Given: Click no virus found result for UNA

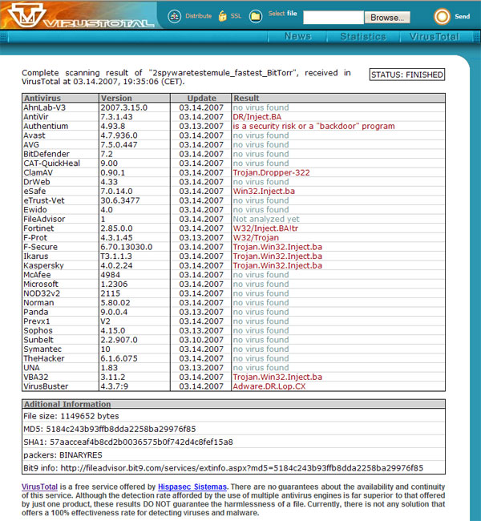Looking at the screenshot, I should point(261,368).
